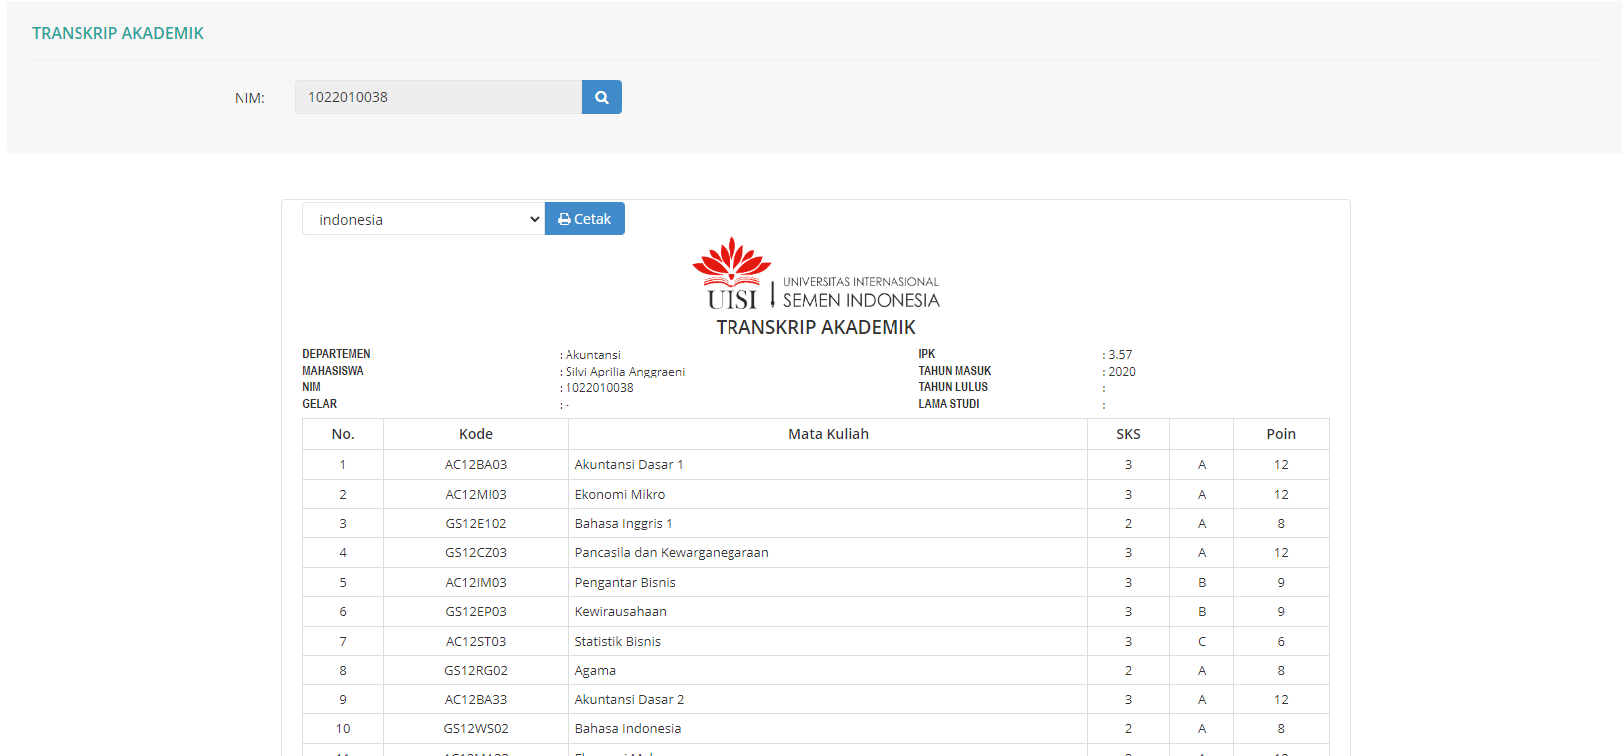Viewport: 1622px width, 756px height.
Task: Select course code GS12CZ03
Action: pyautogui.click(x=476, y=553)
